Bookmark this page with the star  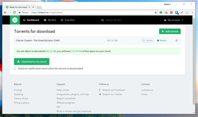coord(156,12)
